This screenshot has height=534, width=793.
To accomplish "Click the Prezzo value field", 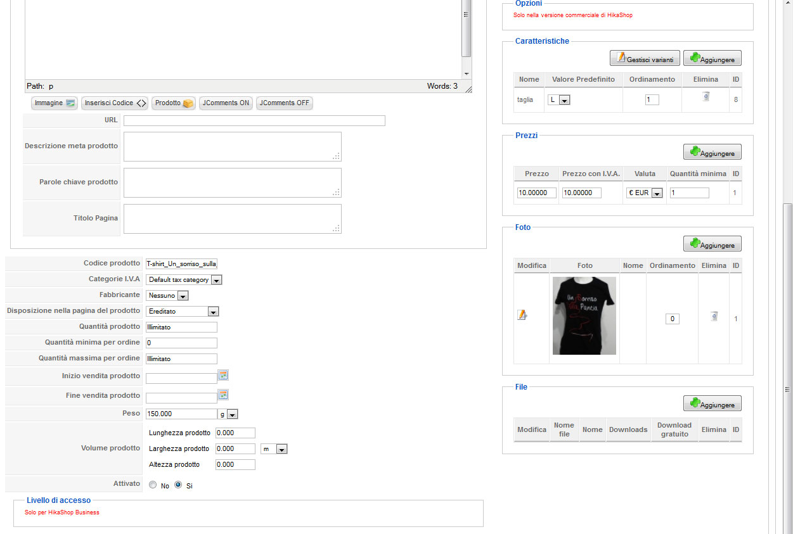I will [x=537, y=193].
